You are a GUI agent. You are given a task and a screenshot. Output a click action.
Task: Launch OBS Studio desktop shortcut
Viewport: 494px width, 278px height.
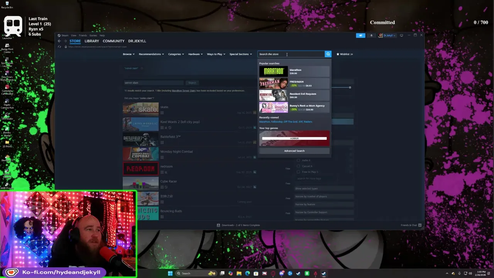[7, 115]
